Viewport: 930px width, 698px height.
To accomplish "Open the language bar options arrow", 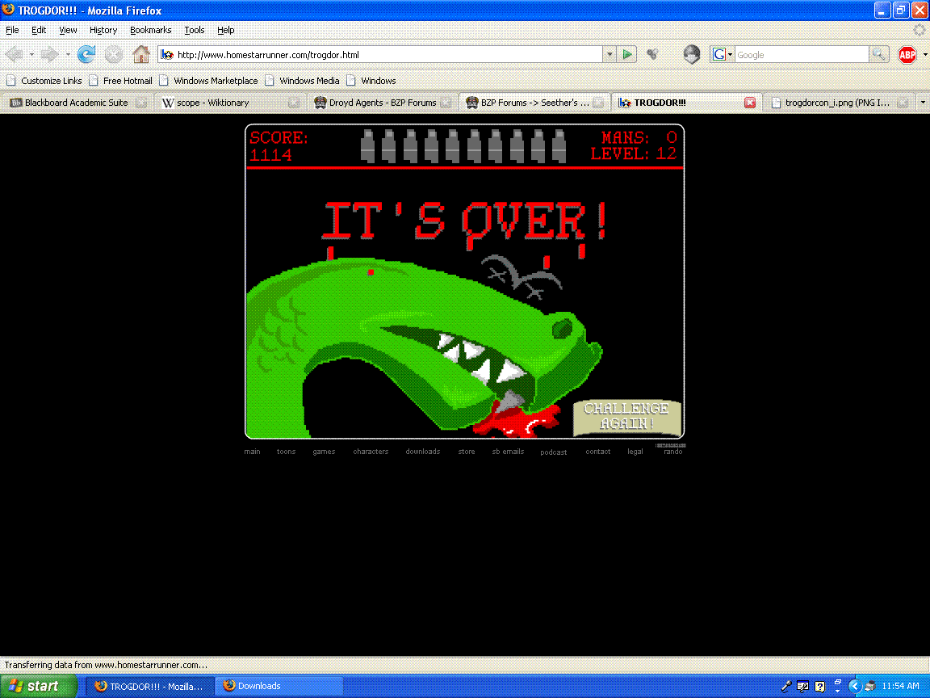I will tap(837, 691).
